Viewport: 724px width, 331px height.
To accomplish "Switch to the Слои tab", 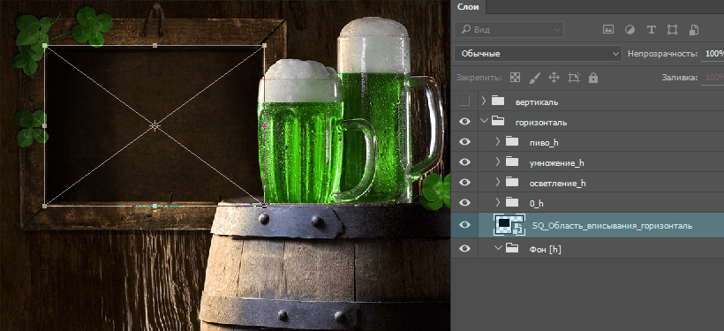I will (x=468, y=7).
